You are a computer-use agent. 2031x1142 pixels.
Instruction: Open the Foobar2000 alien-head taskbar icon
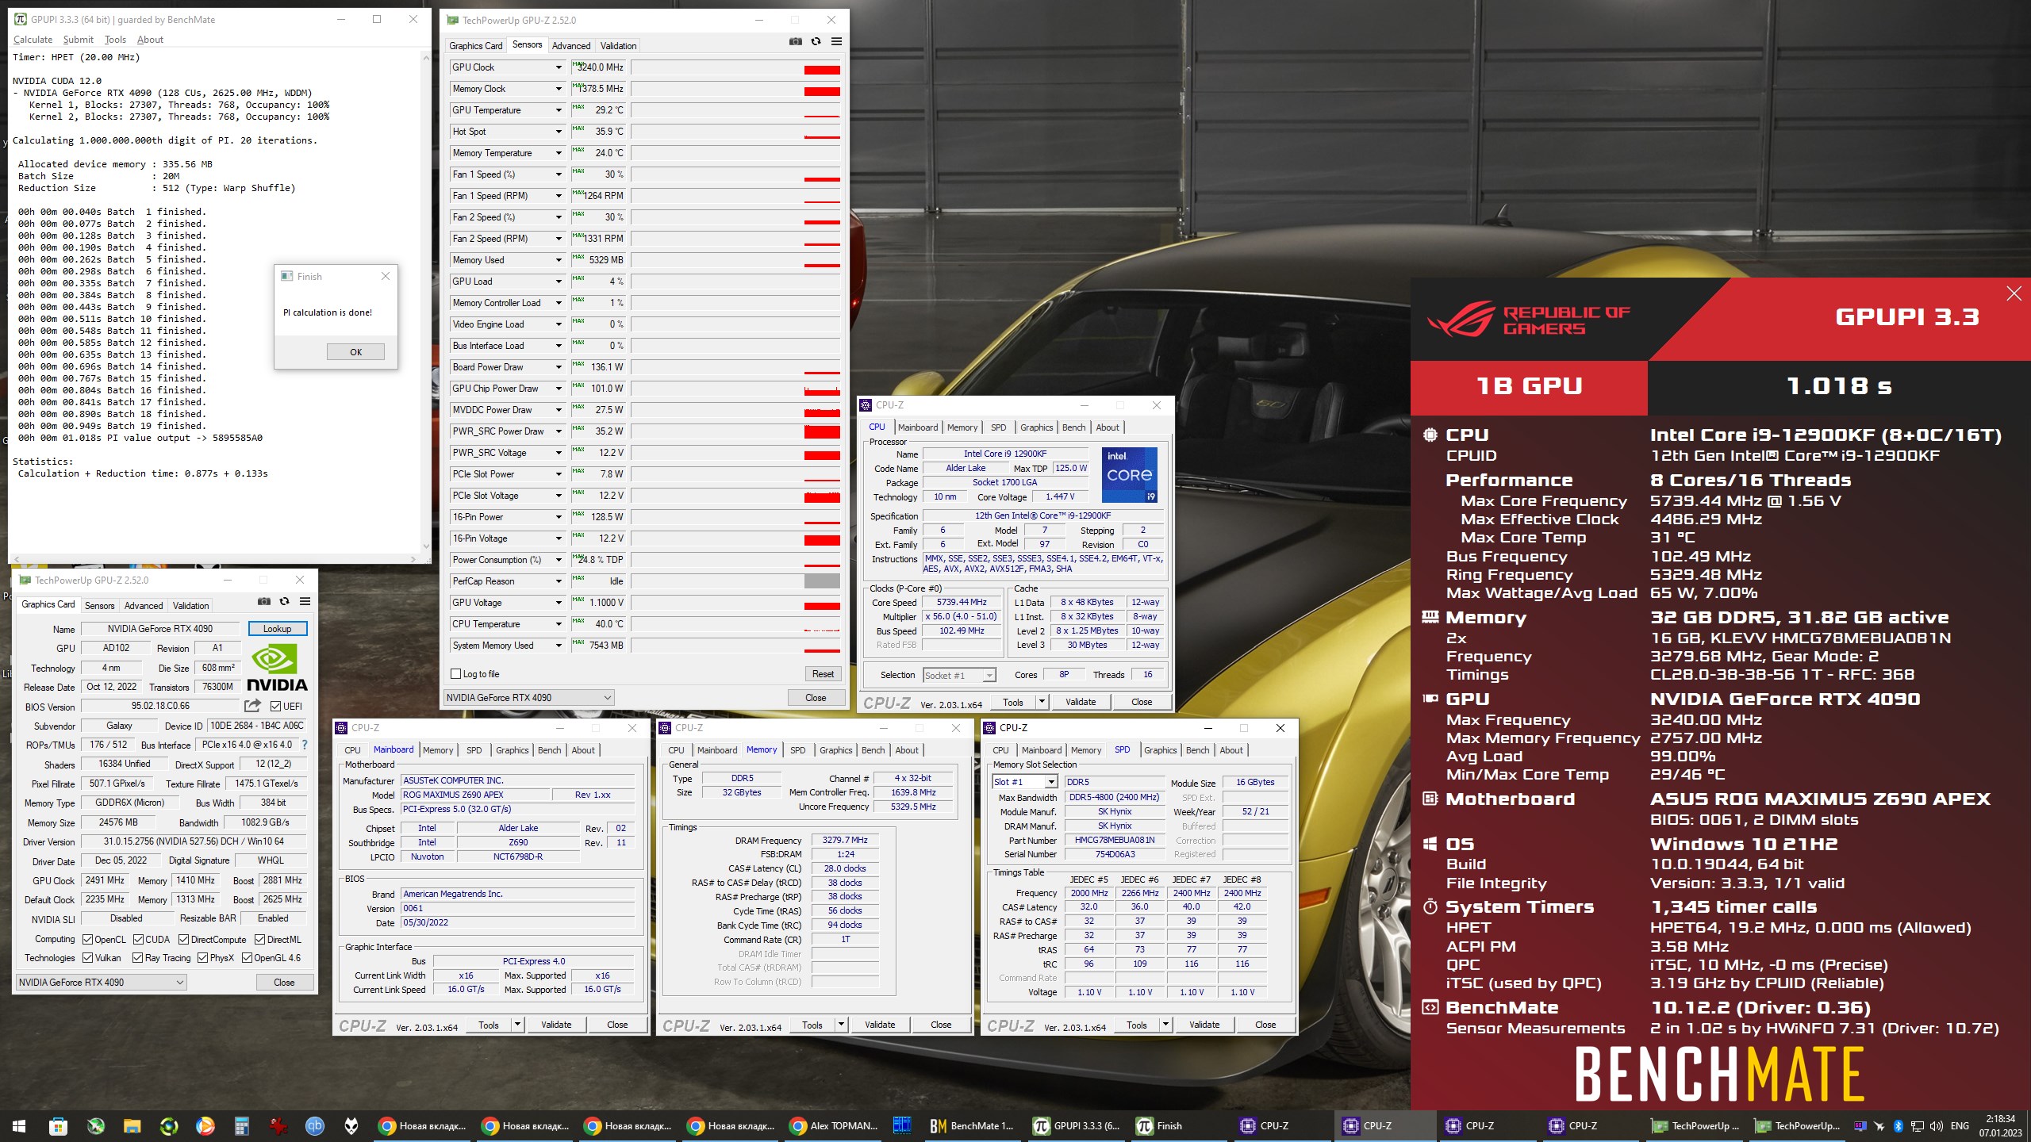click(x=351, y=1125)
